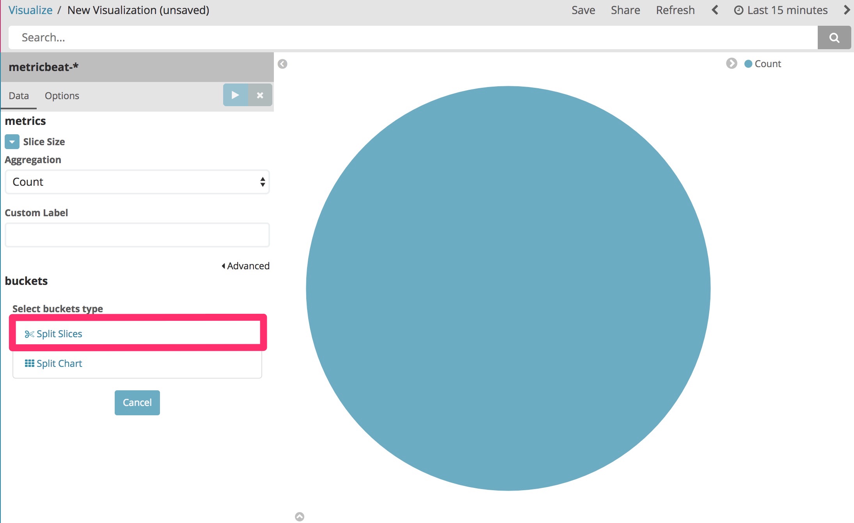Expand the Advanced settings section

tap(246, 266)
